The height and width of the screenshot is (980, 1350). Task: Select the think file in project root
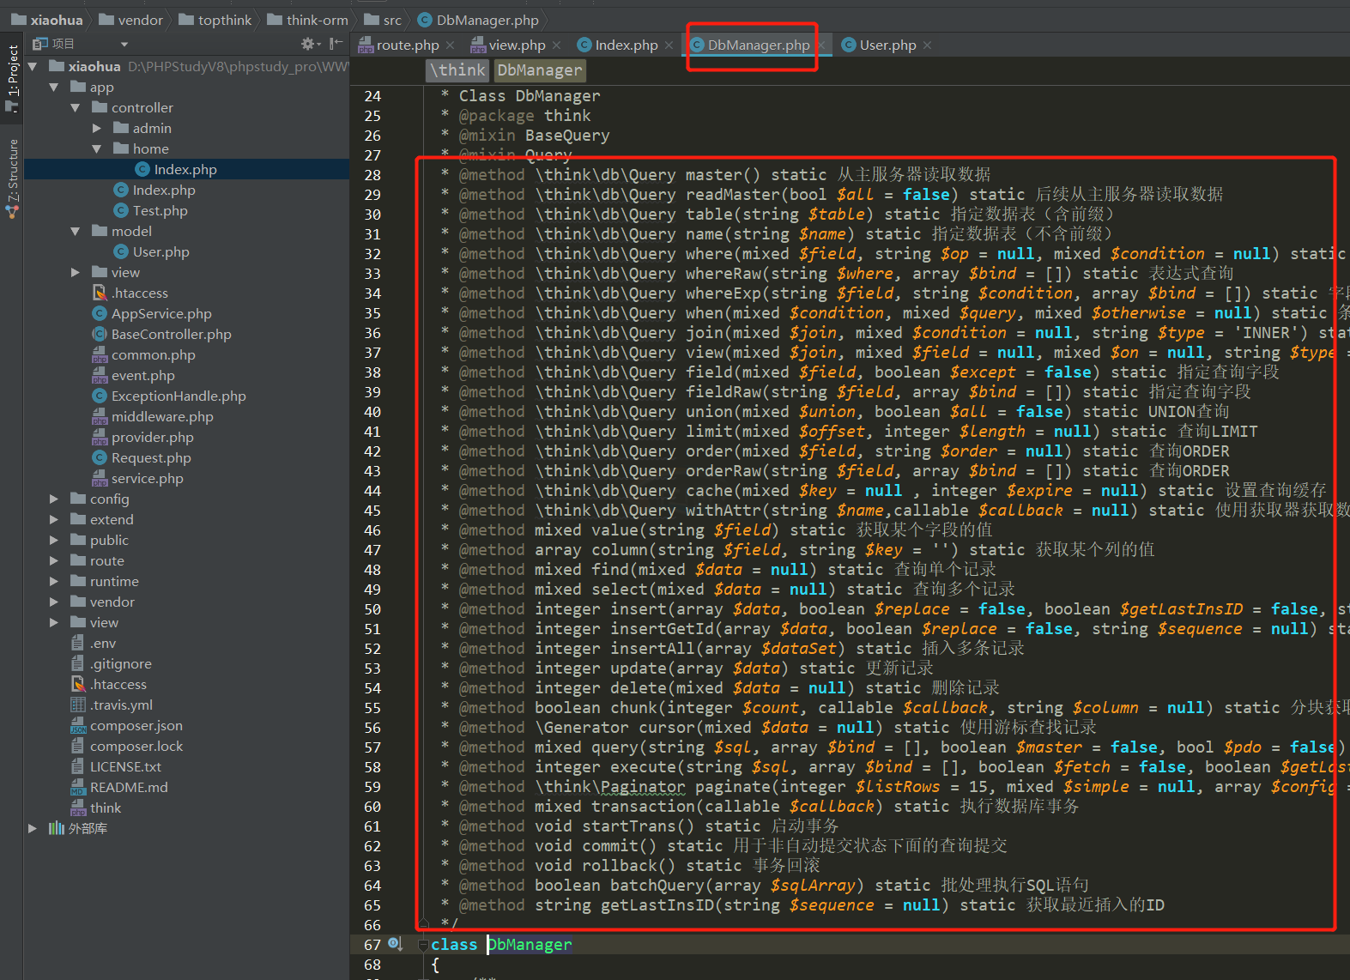tap(96, 808)
